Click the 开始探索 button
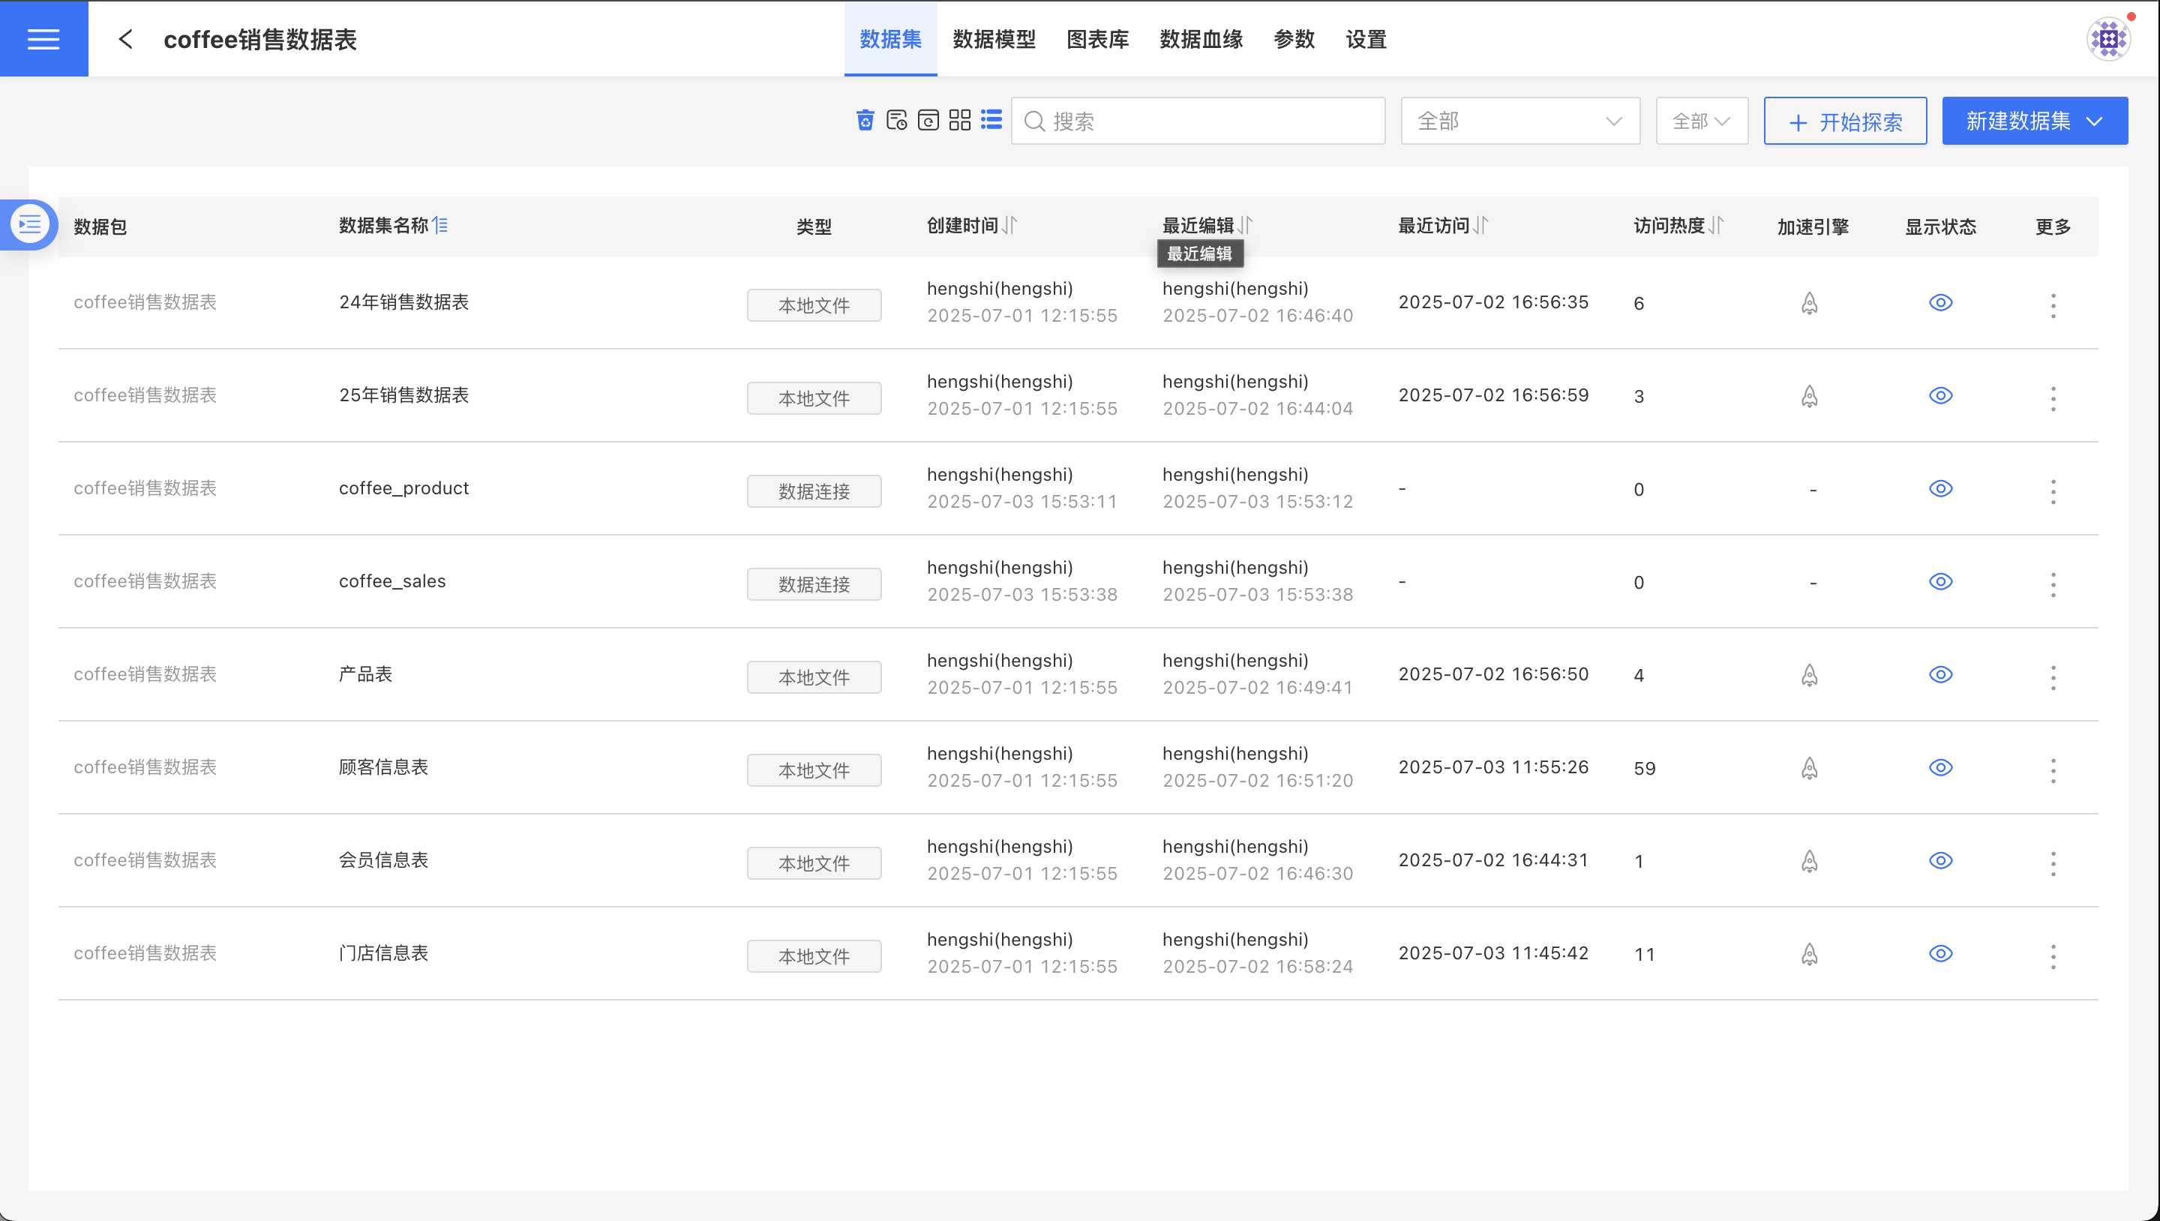2160x1221 pixels. [1845, 121]
